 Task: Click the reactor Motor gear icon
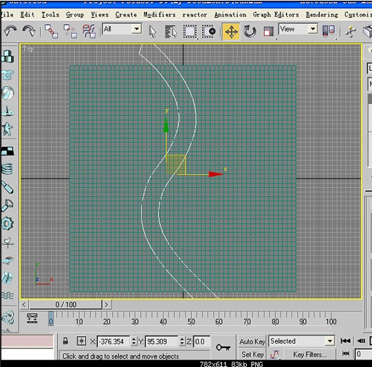click(x=8, y=224)
